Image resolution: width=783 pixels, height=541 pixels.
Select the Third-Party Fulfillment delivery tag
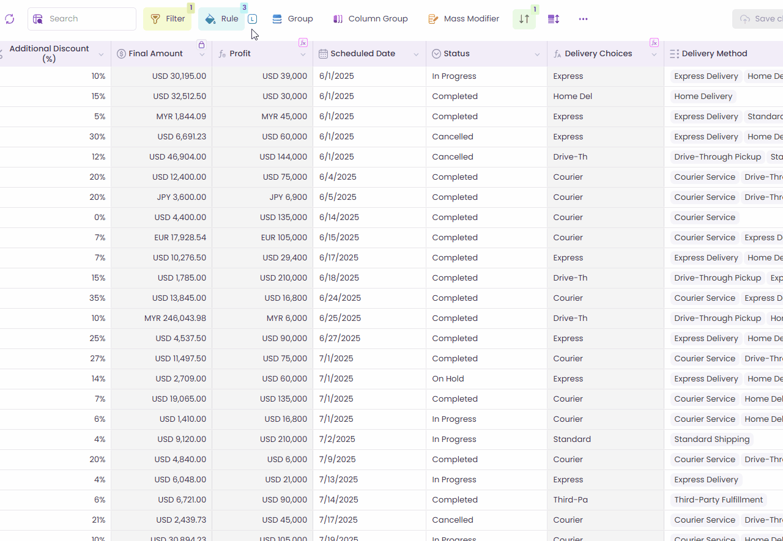(718, 500)
